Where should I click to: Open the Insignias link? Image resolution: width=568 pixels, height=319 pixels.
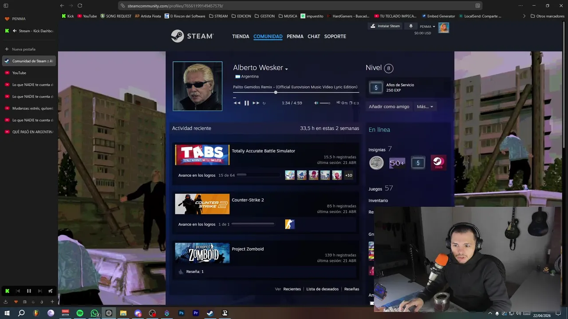pos(377,150)
